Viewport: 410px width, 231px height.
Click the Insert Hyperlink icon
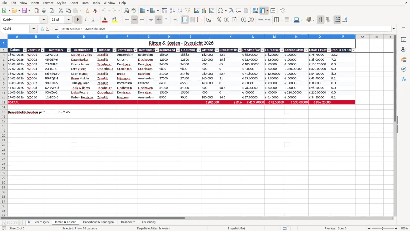pyautogui.click(x=231, y=11)
